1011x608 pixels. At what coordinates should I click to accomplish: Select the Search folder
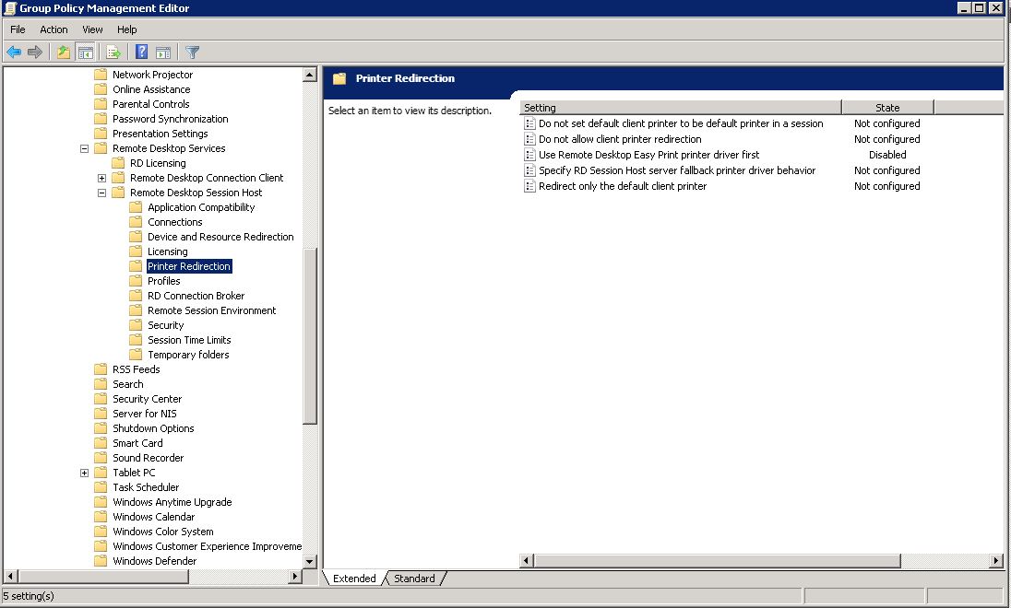coord(127,384)
